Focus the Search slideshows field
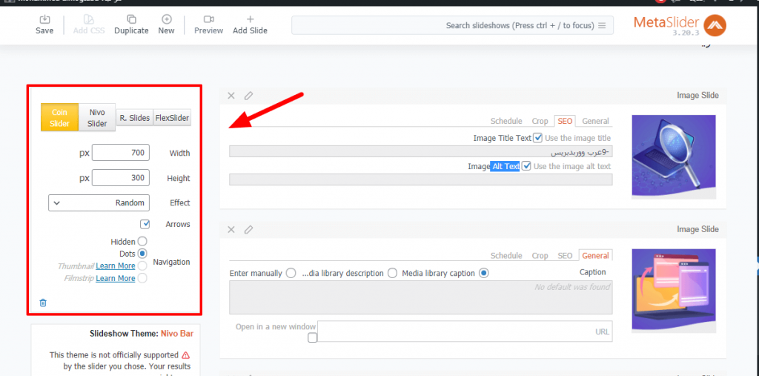Viewport: 759px width, 376px height. pos(452,25)
